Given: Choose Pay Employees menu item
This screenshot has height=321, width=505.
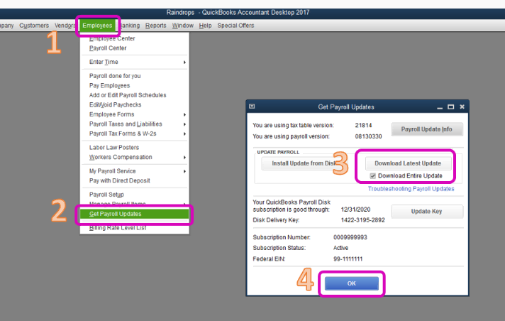Looking at the screenshot, I should (x=134, y=85).
